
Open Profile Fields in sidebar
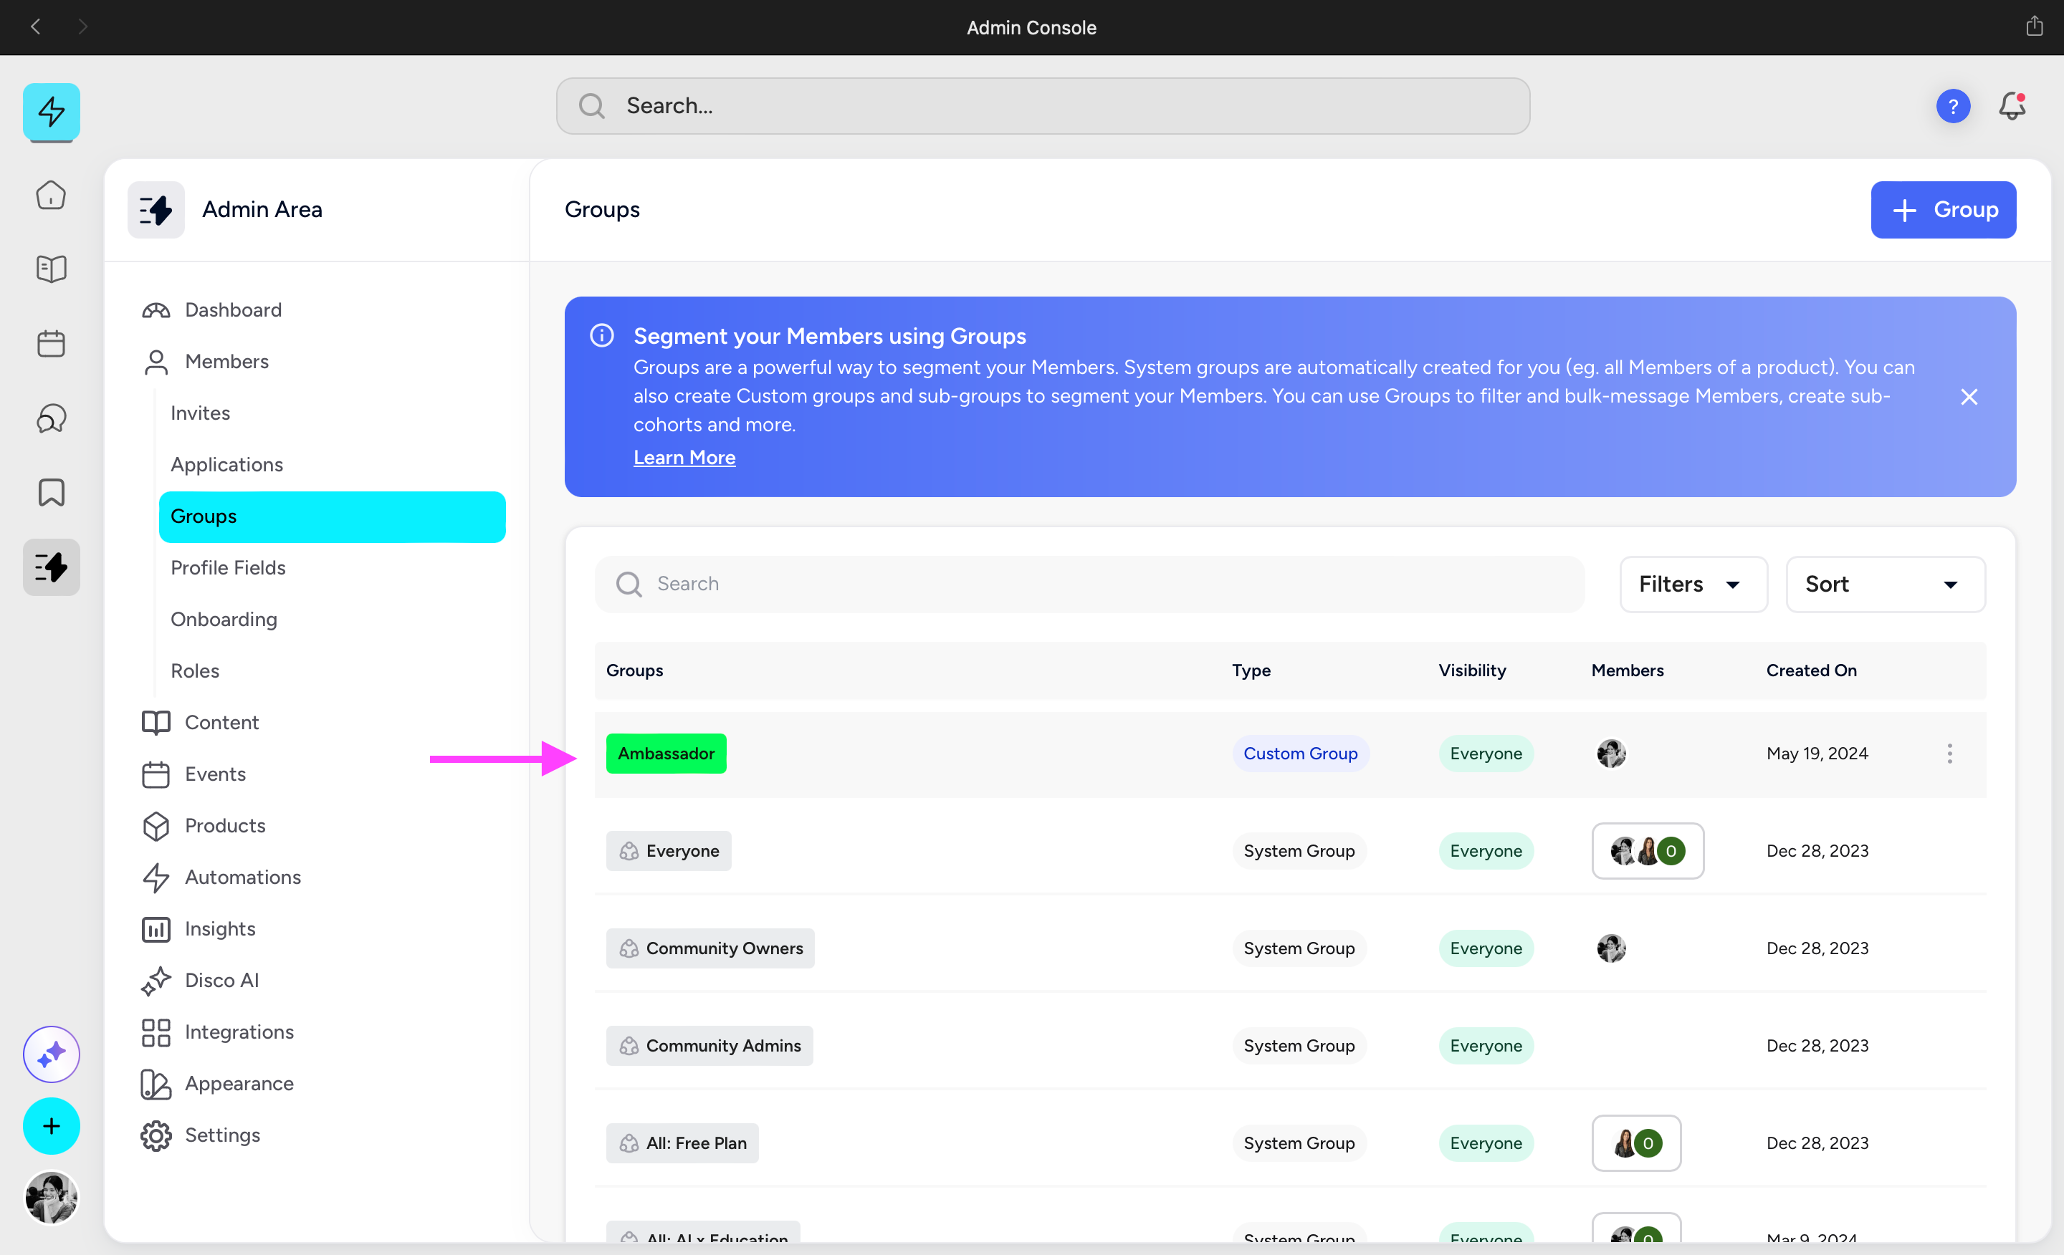click(x=228, y=567)
